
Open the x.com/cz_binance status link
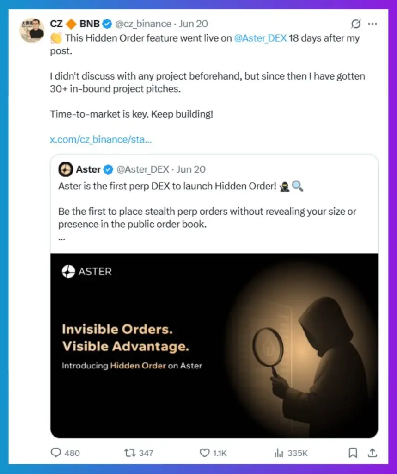pos(101,139)
